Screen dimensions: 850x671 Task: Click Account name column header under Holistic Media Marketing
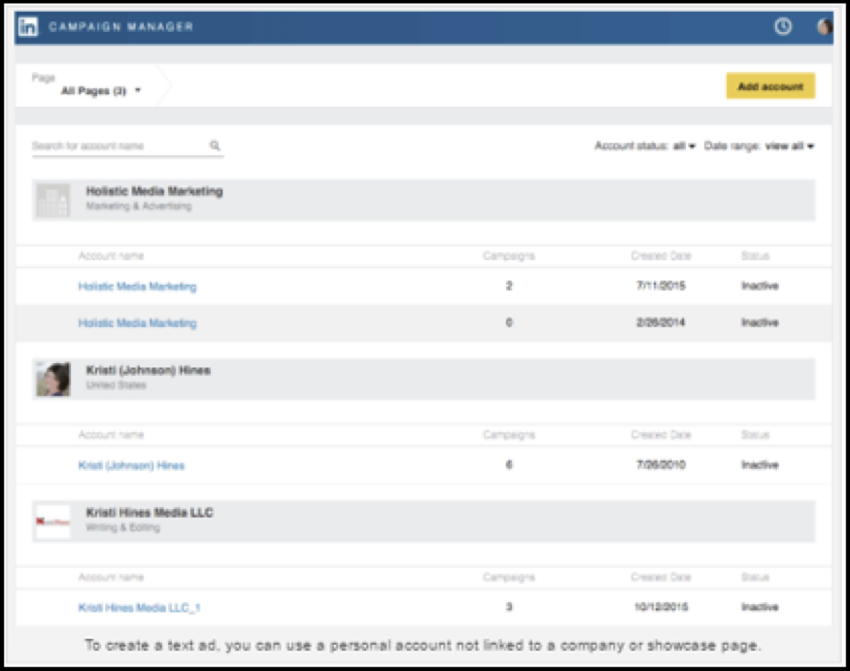click(x=111, y=255)
